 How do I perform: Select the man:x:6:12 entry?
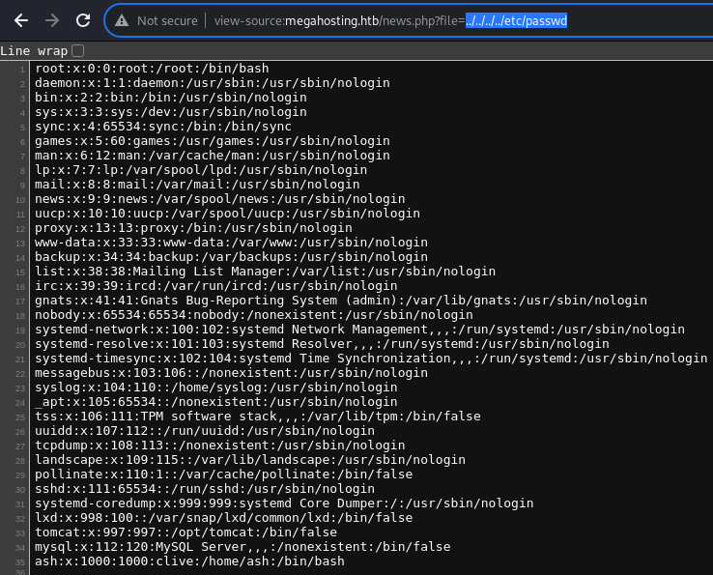pos(213,156)
